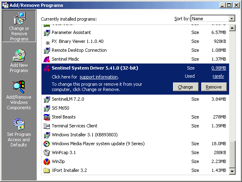Select Steel Beasts entry

pyautogui.click(x=135, y=117)
